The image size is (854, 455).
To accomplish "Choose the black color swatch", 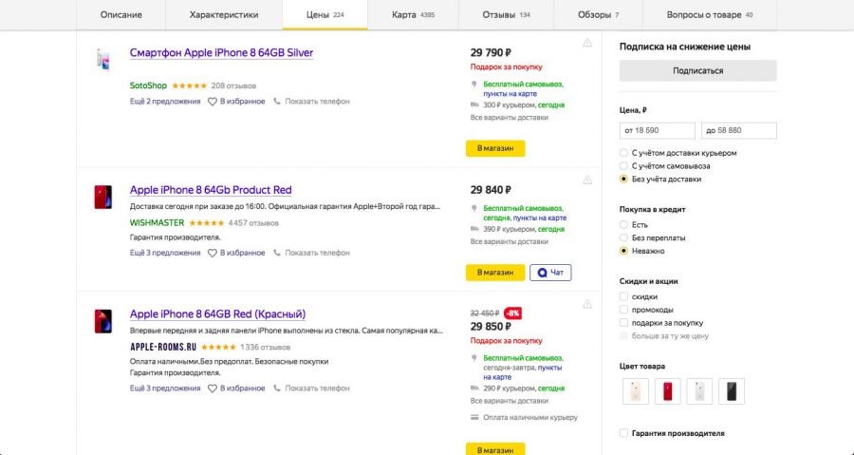I will pyautogui.click(x=732, y=391).
